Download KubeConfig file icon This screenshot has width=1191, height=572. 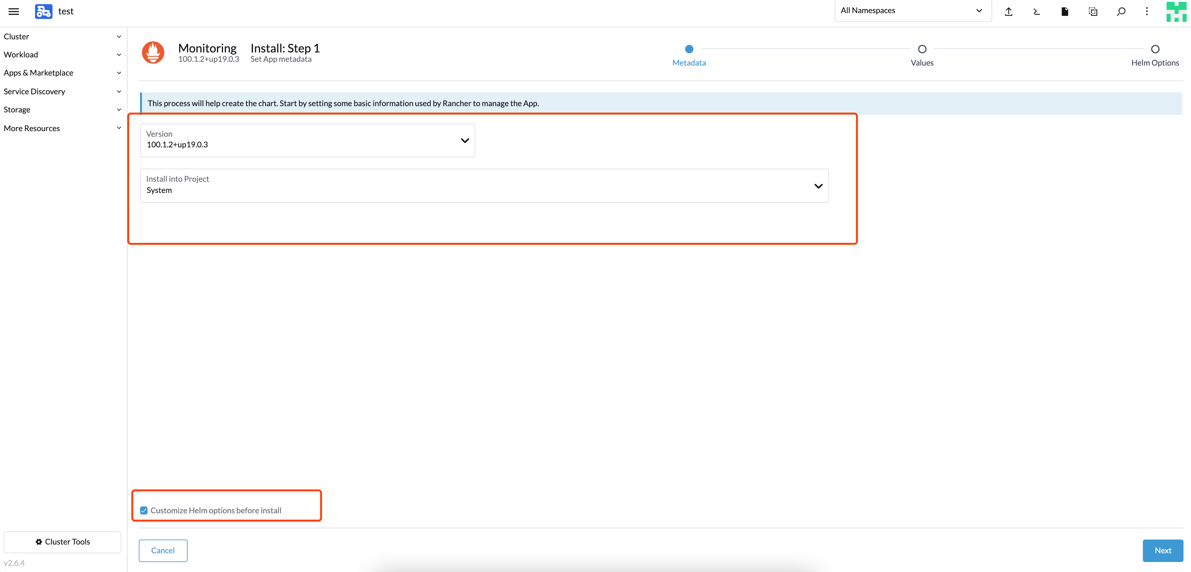coord(1064,12)
